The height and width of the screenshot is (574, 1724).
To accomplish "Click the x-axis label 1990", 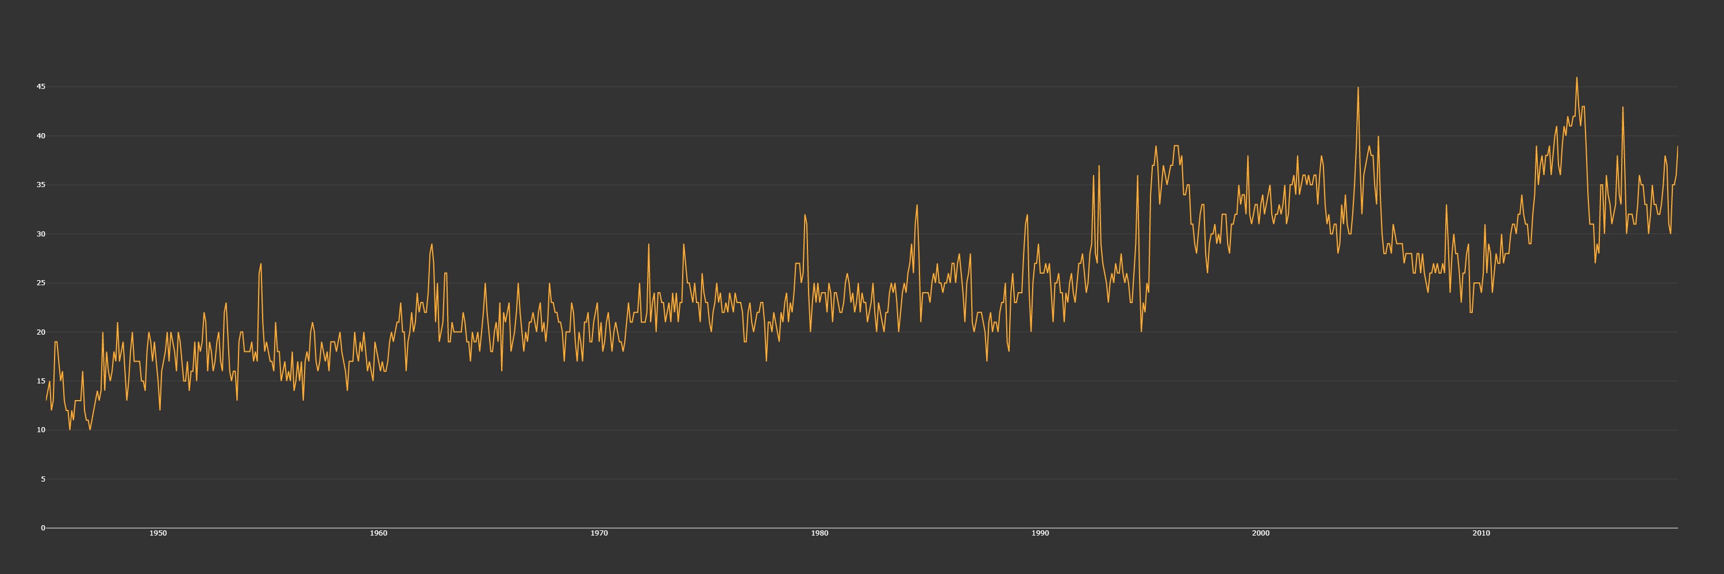I will (x=1040, y=533).
